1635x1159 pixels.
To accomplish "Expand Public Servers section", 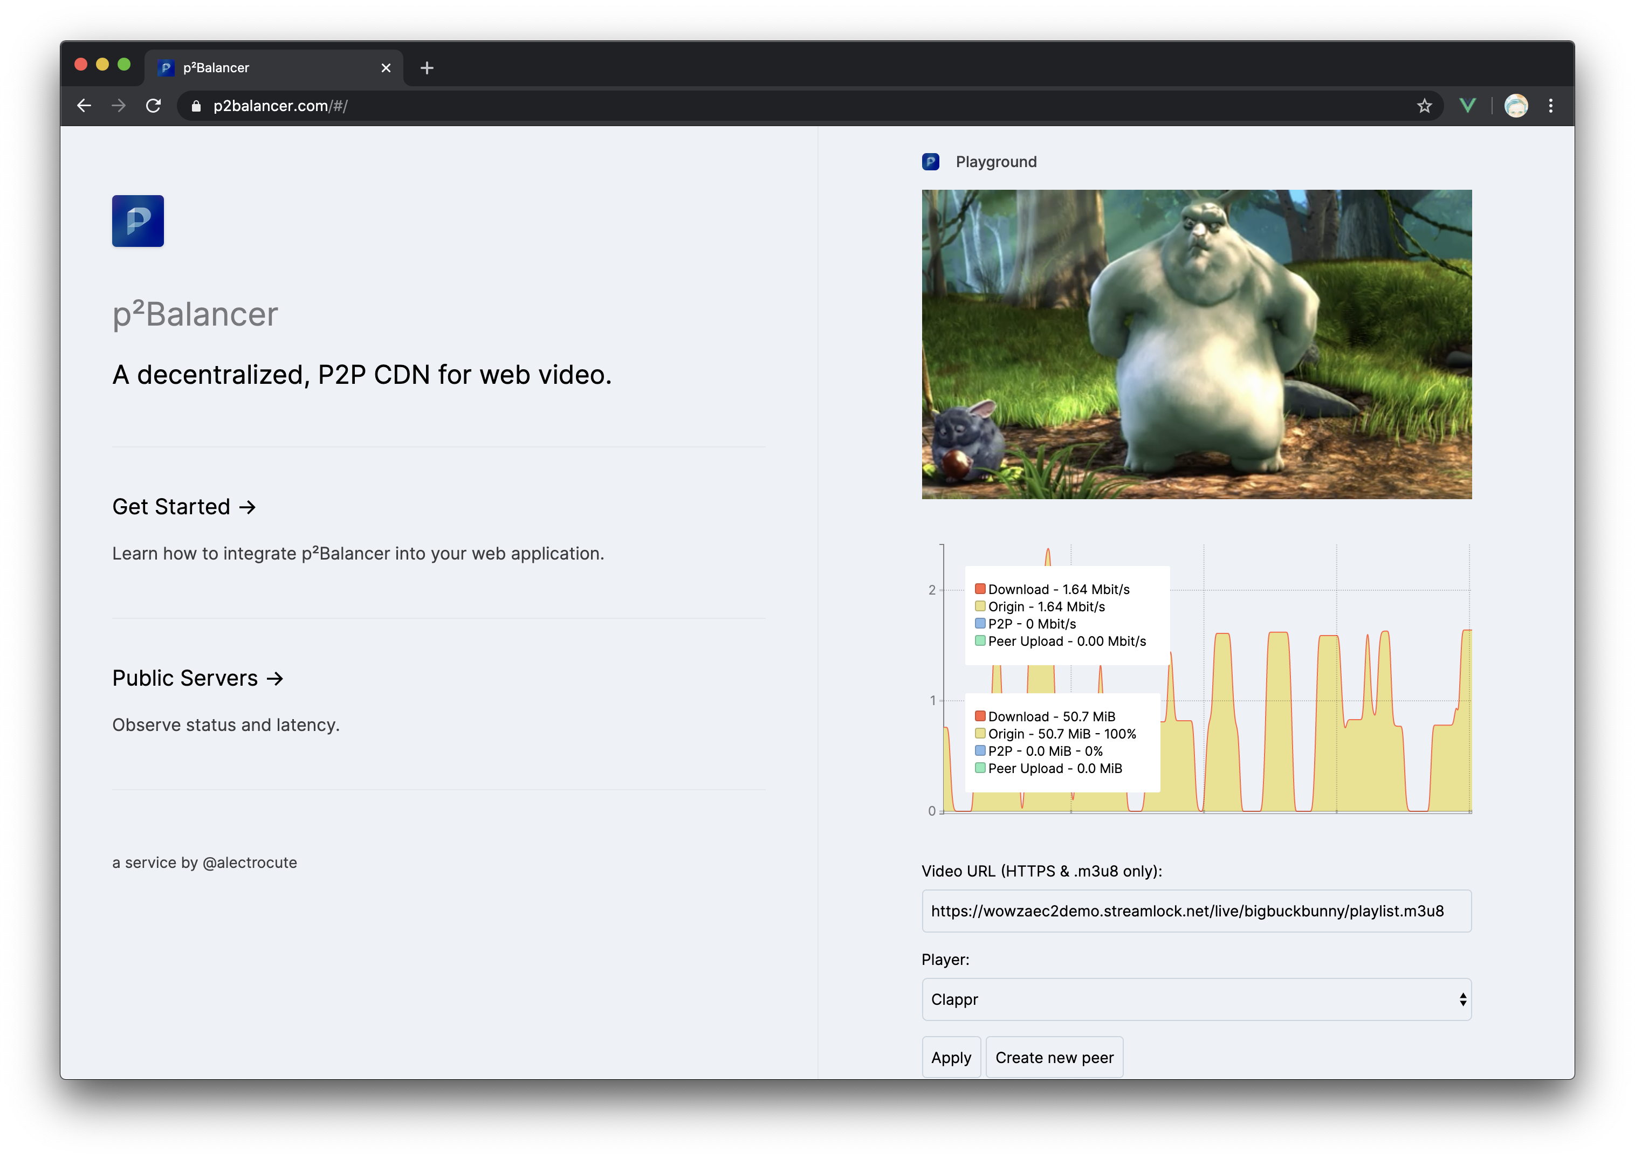I will pyautogui.click(x=197, y=678).
